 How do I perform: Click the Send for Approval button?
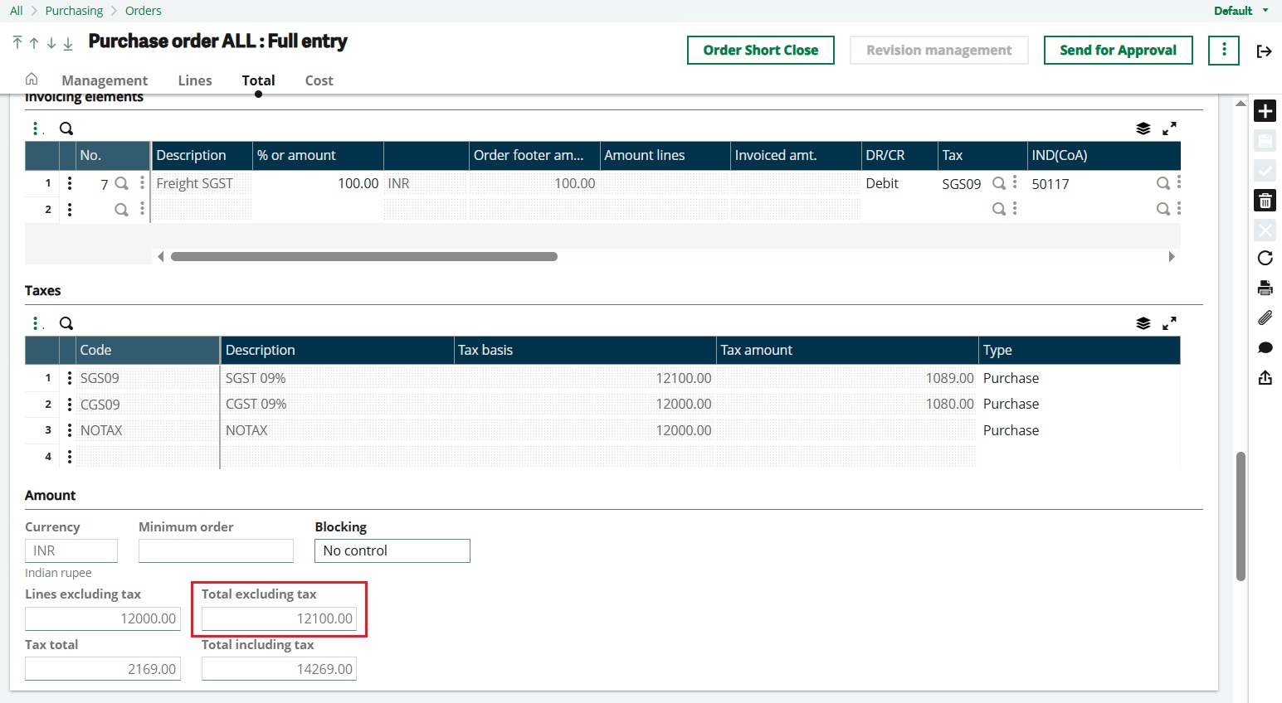[1118, 50]
